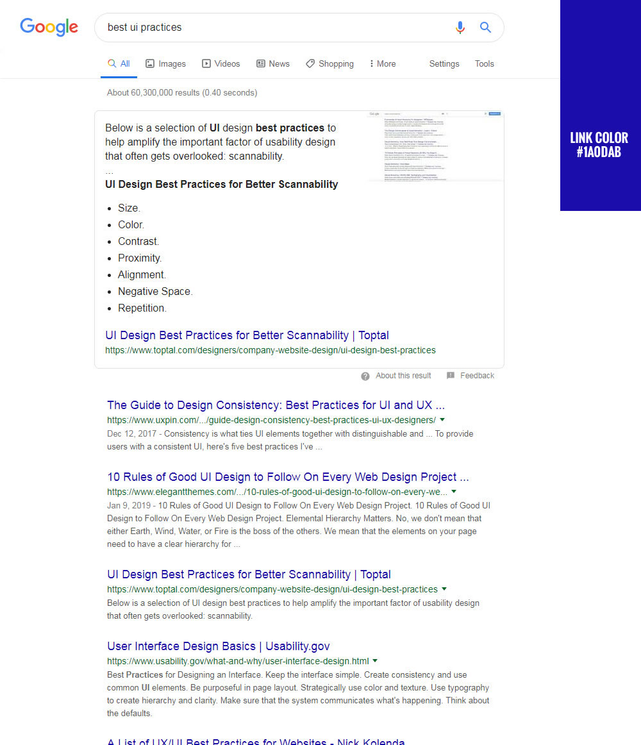Switch to the Videos tab
641x745 pixels.
click(x=221, y=63)
